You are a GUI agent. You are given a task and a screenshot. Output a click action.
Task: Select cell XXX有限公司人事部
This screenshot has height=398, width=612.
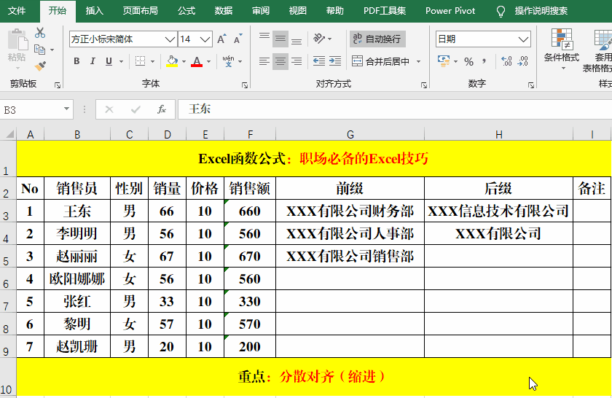coord(350,233)
